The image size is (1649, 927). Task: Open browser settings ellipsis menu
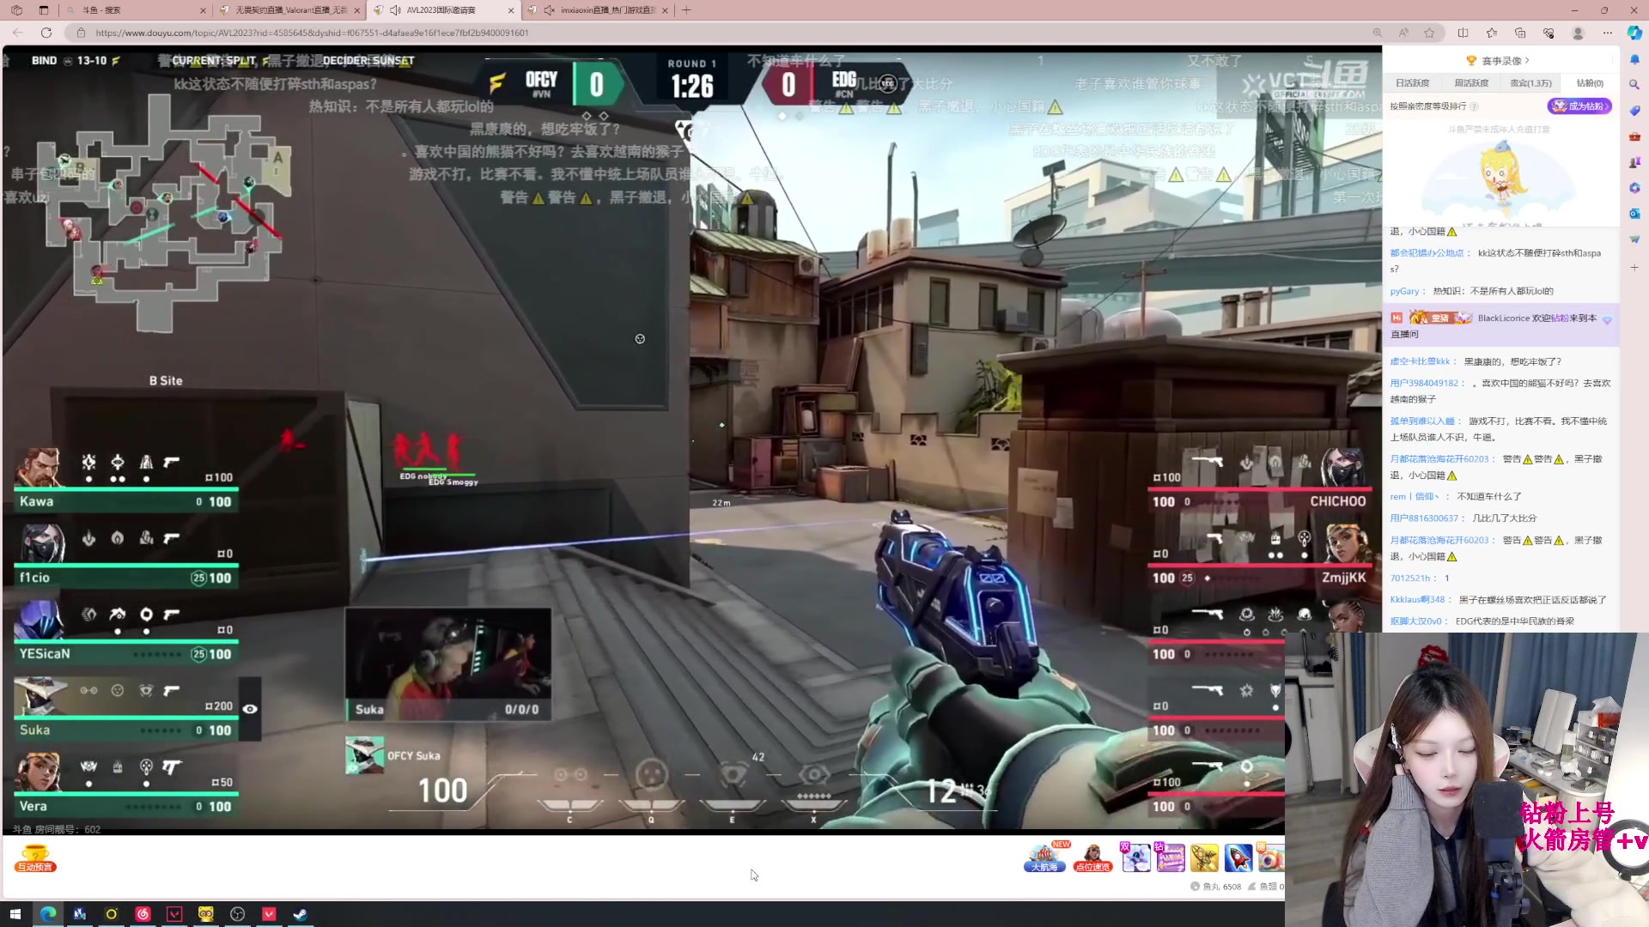pos(1607,33)
